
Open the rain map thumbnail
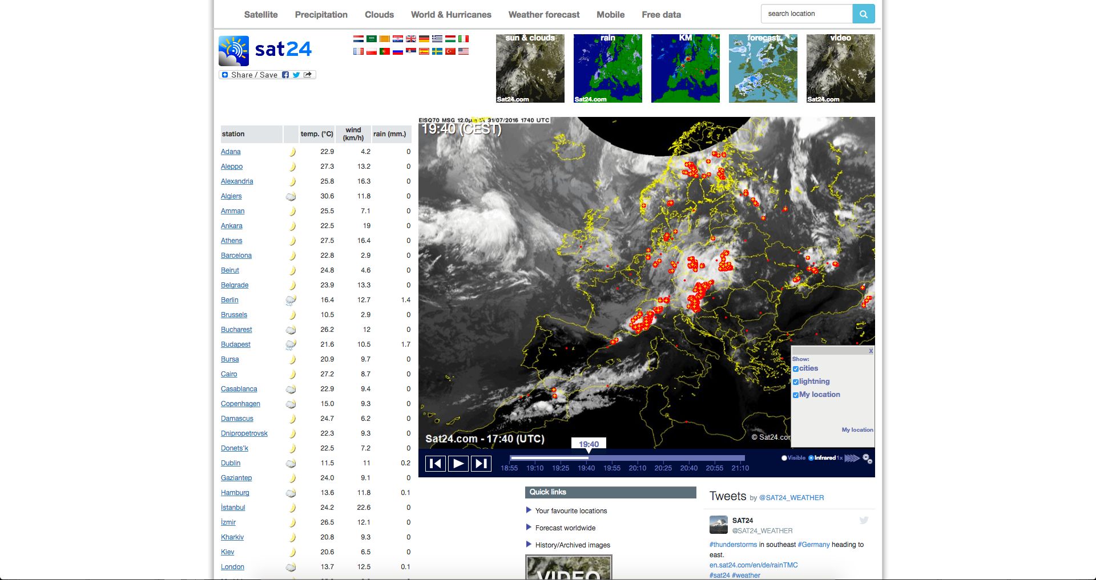pos(607,68)
